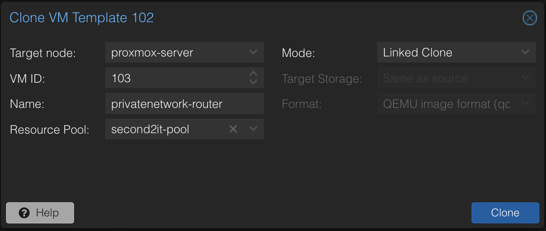Click the Target Storage dropdown arrow
Image resolution: width=546 pixels, height=231 pixels.
click(x=525, y=78)
